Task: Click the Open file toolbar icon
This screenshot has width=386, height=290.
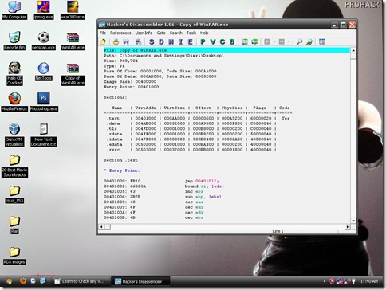Action: click(104, 41)
